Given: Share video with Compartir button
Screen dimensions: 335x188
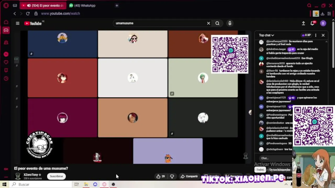Looking at the screenshot, I should point(189,177).
